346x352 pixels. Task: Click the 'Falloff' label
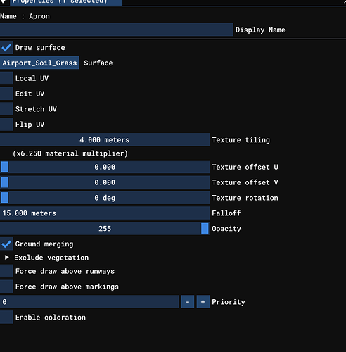[x=226, y=213]
